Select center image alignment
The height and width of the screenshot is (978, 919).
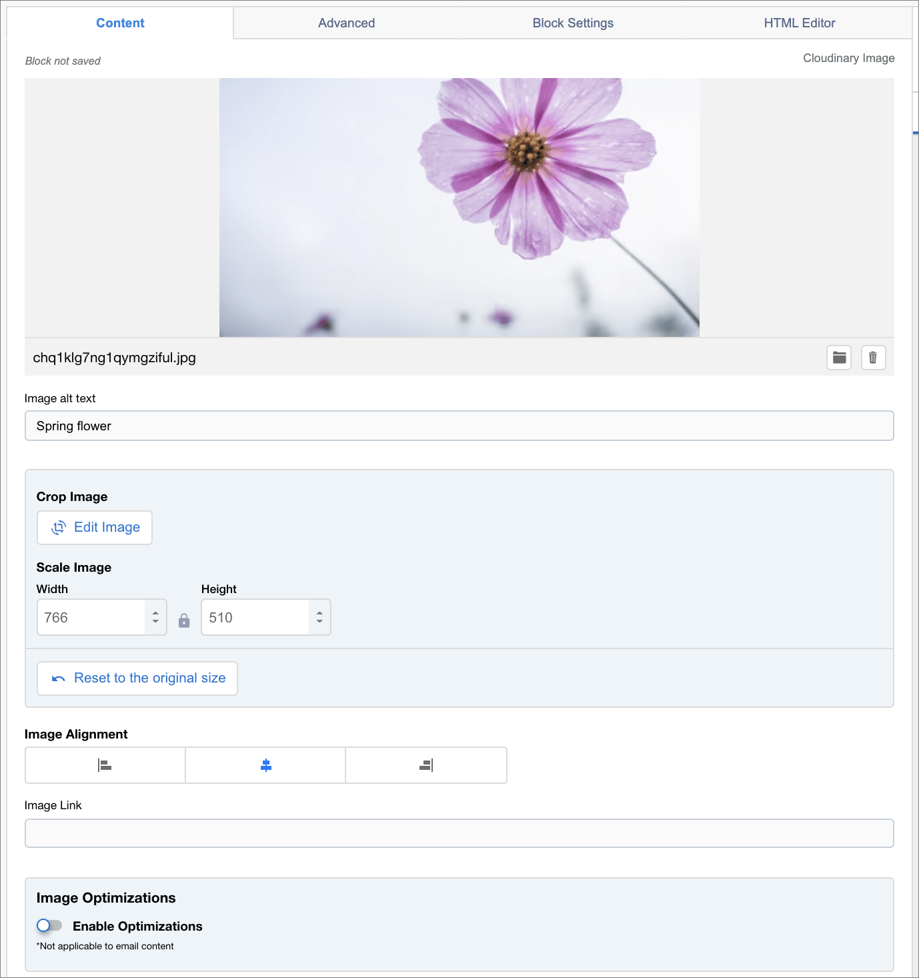click(x=265, y=765)
